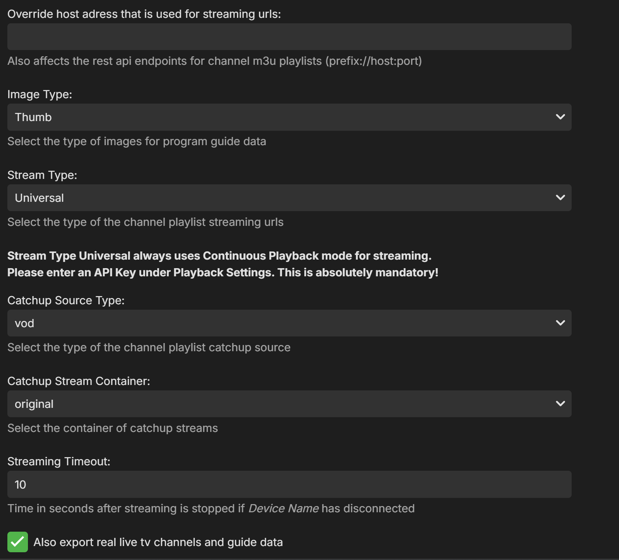Screen dimensions: 619x560
Task: Open the Catchup Stream Container dropdown showing original
Action: (272, 404)
